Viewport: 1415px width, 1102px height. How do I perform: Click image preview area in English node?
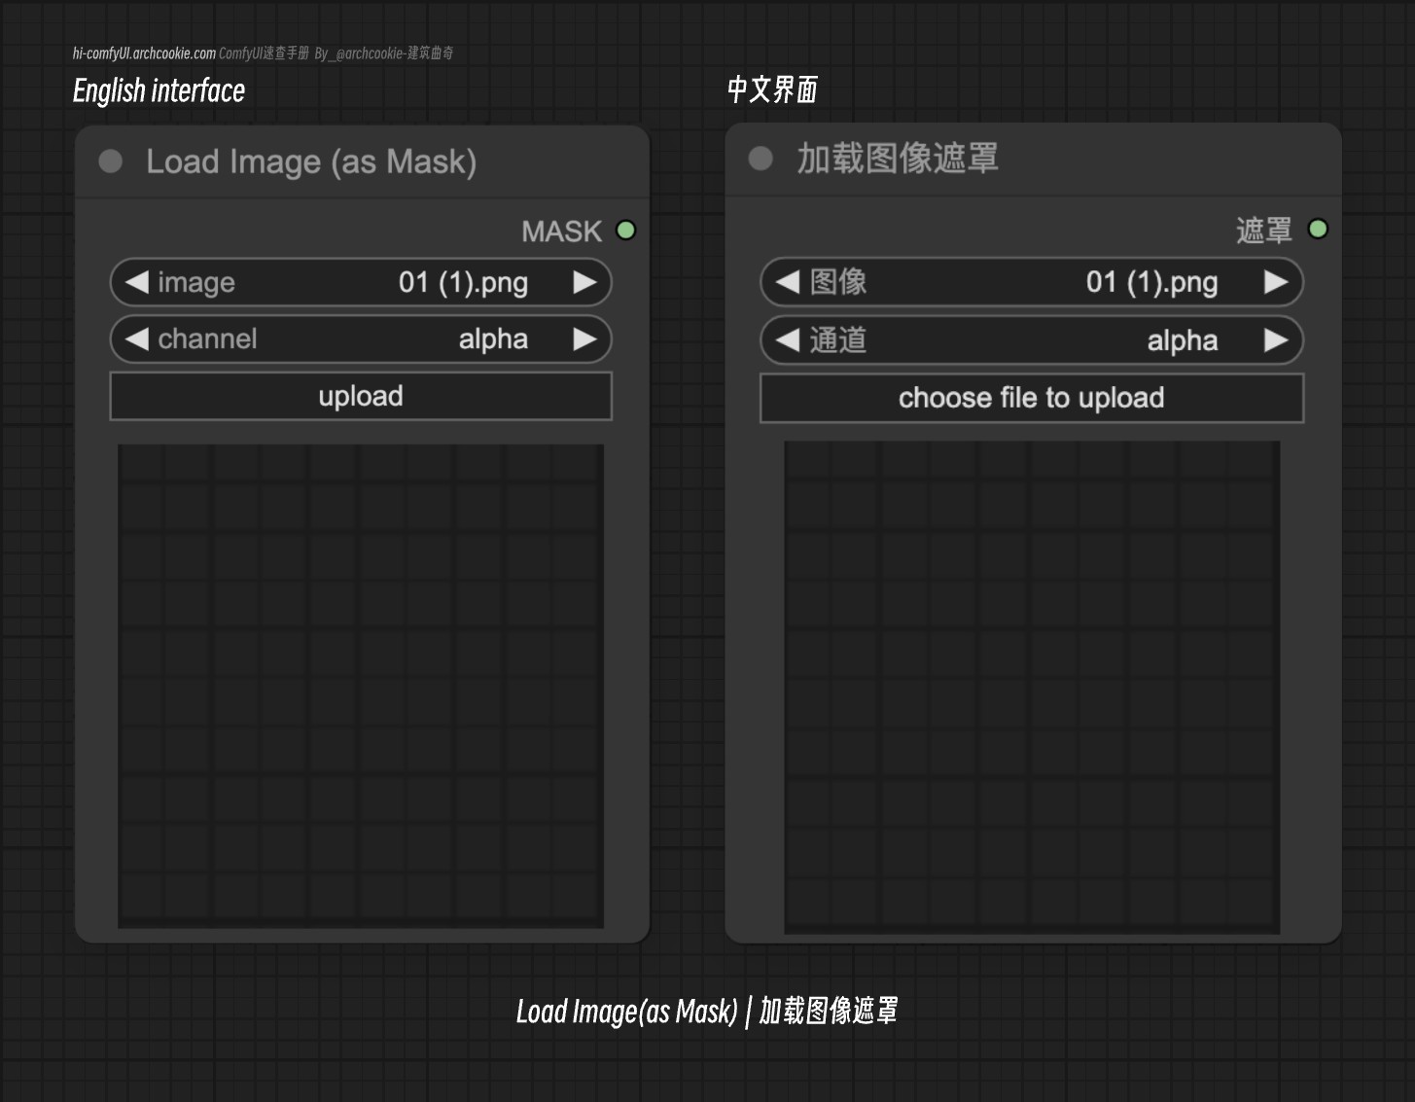[x=361, y=686]
